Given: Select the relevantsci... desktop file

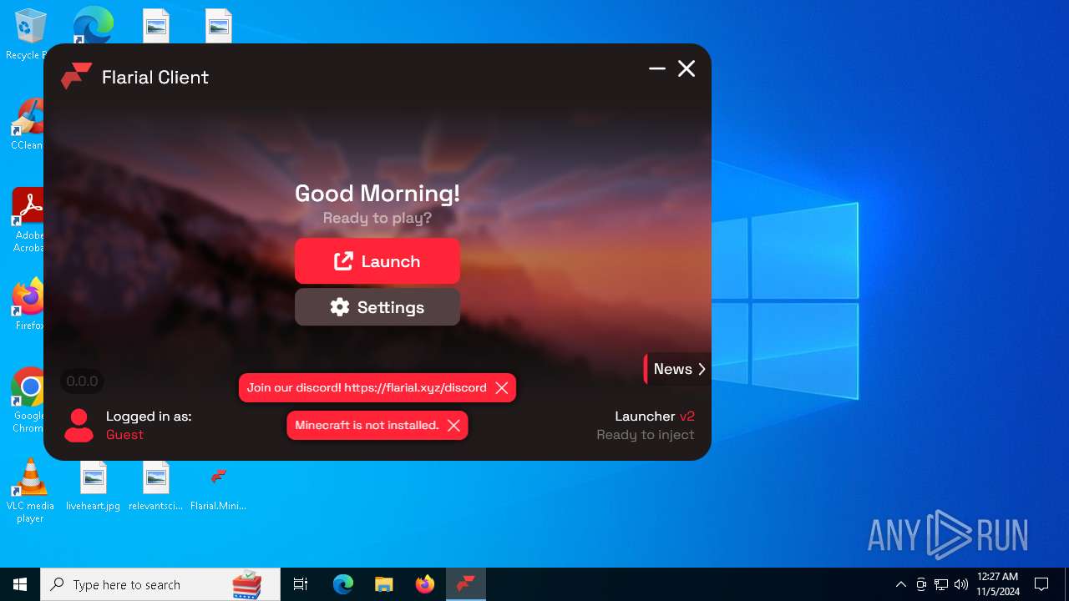Looking at the screenshot, I should click(x=155, y=487).
